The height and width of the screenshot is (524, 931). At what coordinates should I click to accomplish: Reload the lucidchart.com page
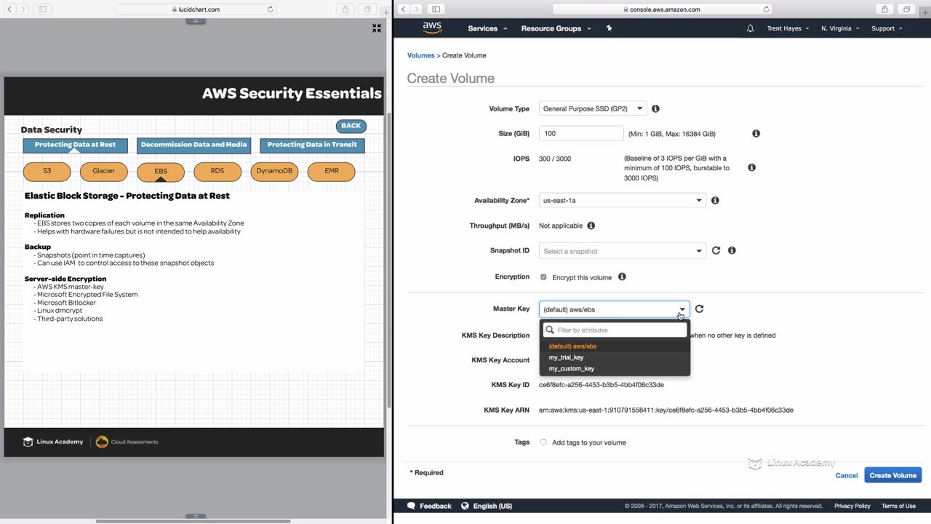(271, 9)
